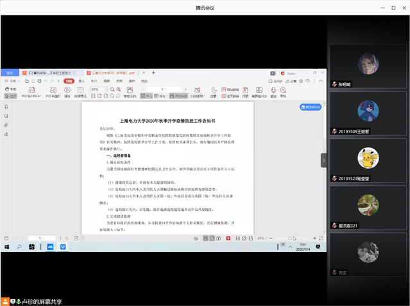This screenshot has width=410, height=306.
Task: Collapse the participant panel with side arrow
Action: click(323, 160)
